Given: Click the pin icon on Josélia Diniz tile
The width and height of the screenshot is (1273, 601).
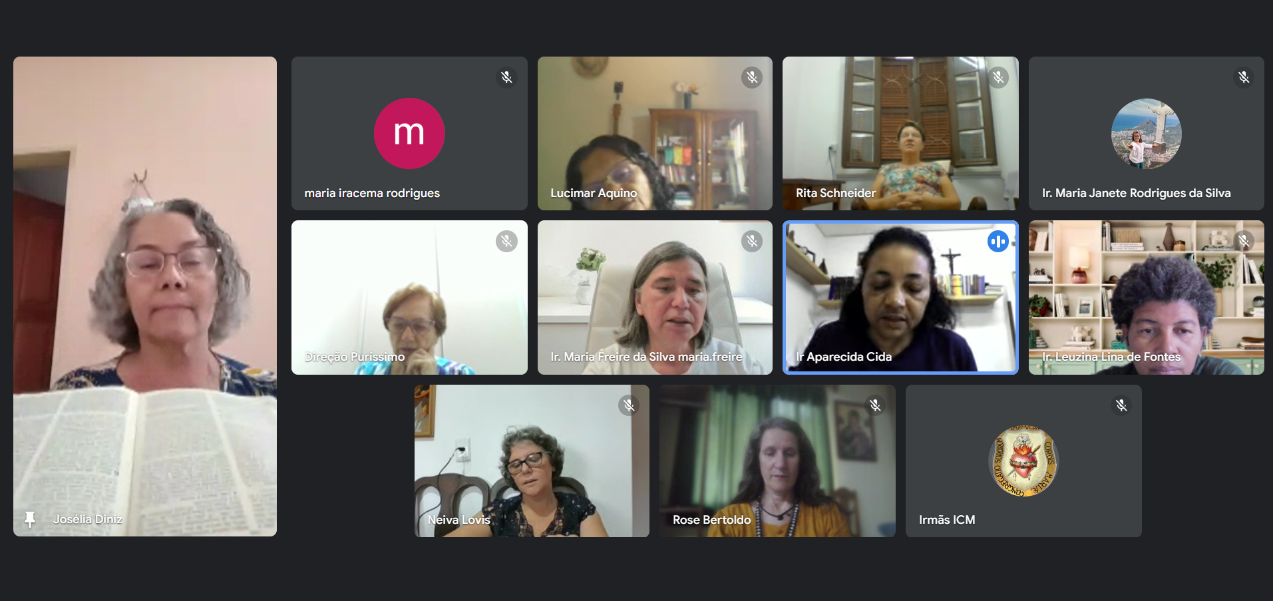Looking at the screenshot, I should point(30,519).
